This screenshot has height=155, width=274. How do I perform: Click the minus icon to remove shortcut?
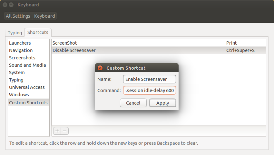click(65, 131)
